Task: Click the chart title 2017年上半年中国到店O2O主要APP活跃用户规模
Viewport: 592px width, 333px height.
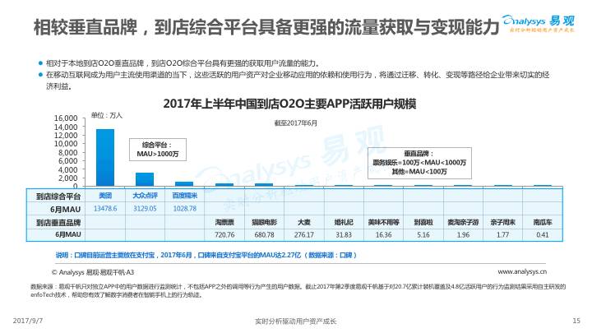Action: coord(289,104)
